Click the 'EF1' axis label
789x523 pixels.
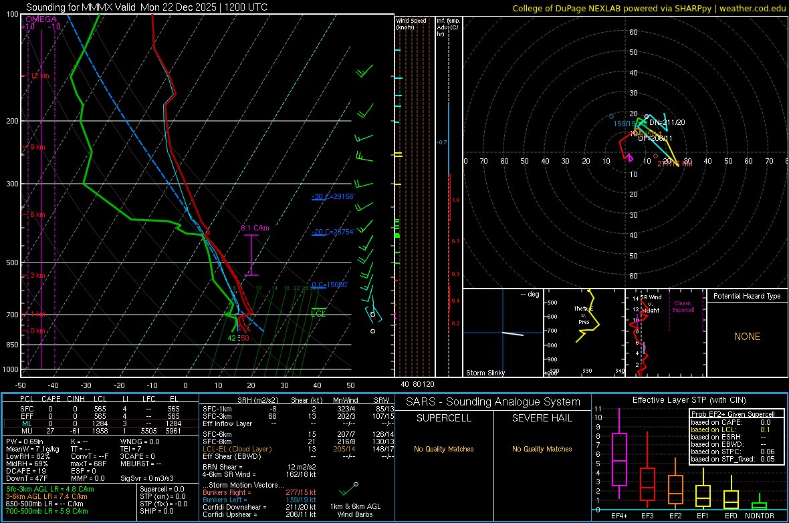pos(703,516)
